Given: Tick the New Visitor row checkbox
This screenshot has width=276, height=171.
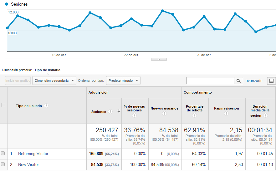Looking at the screenshot, I should pos(3,164).
